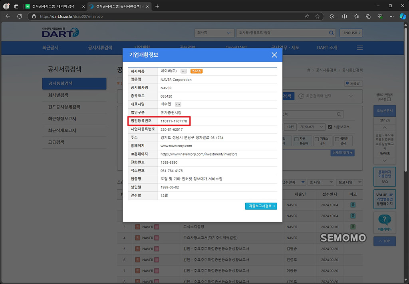Screen dimensions: 409x284
Task: Open a new browser tab
Action: [x=157, y=6]
